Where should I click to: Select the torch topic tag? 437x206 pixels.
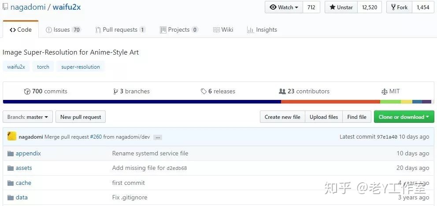pos(43,67)
